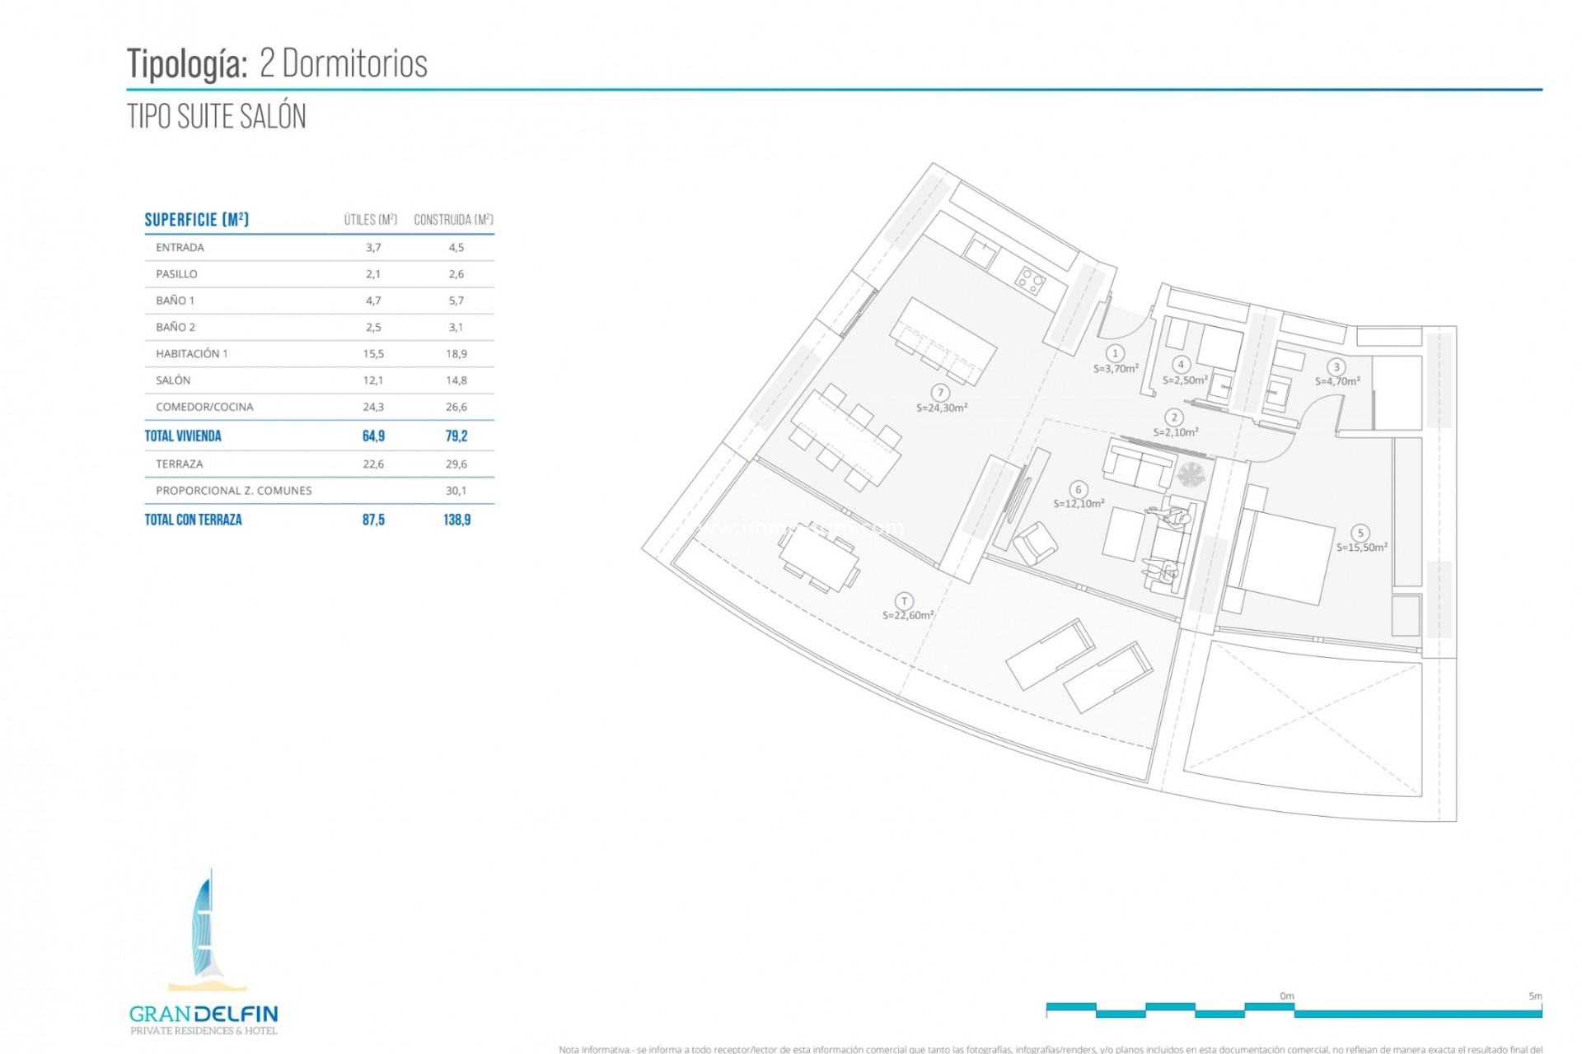The width and height of the screenshot is (1582, 1054).
Task: Click the terrace marker T circle
Action: [904, 601]
